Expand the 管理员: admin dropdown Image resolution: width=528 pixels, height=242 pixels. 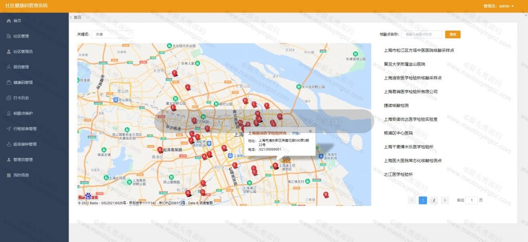499,6
